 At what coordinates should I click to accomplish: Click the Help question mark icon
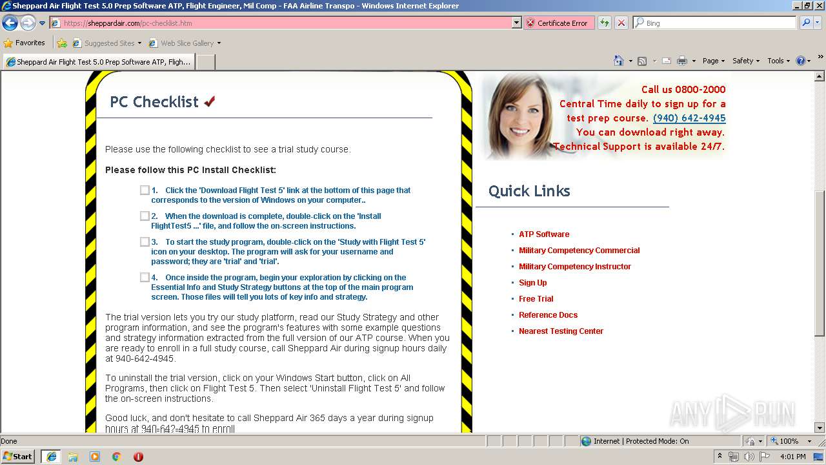[x=801, y=61]
